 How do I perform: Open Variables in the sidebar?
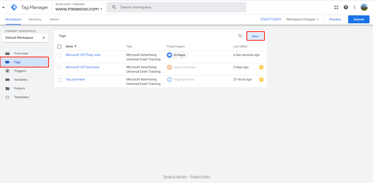tap(21, 80)
